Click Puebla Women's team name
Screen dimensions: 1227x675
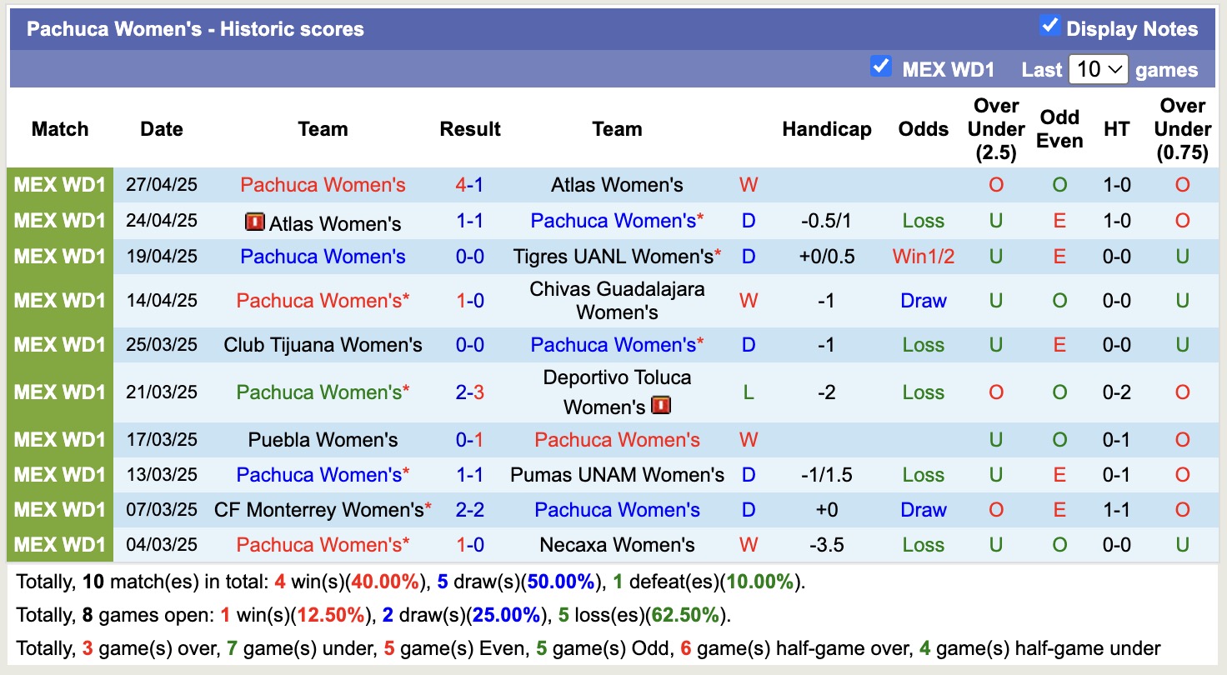(323, 440)
